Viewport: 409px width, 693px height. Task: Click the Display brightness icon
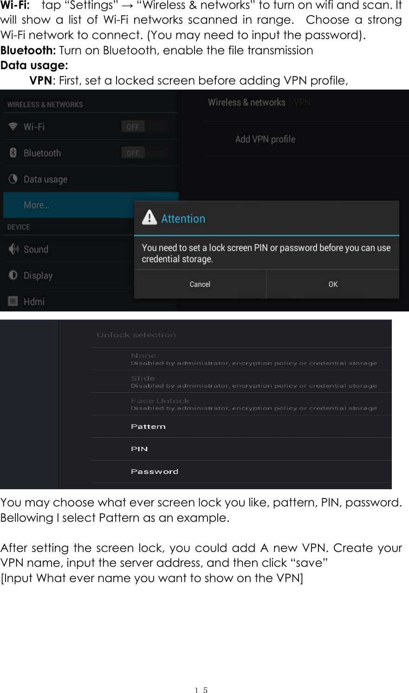13,275
